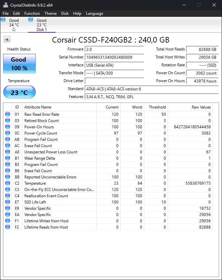
Task: Click status orb of AB Program Fail Count row
Action: pos(8,139)
